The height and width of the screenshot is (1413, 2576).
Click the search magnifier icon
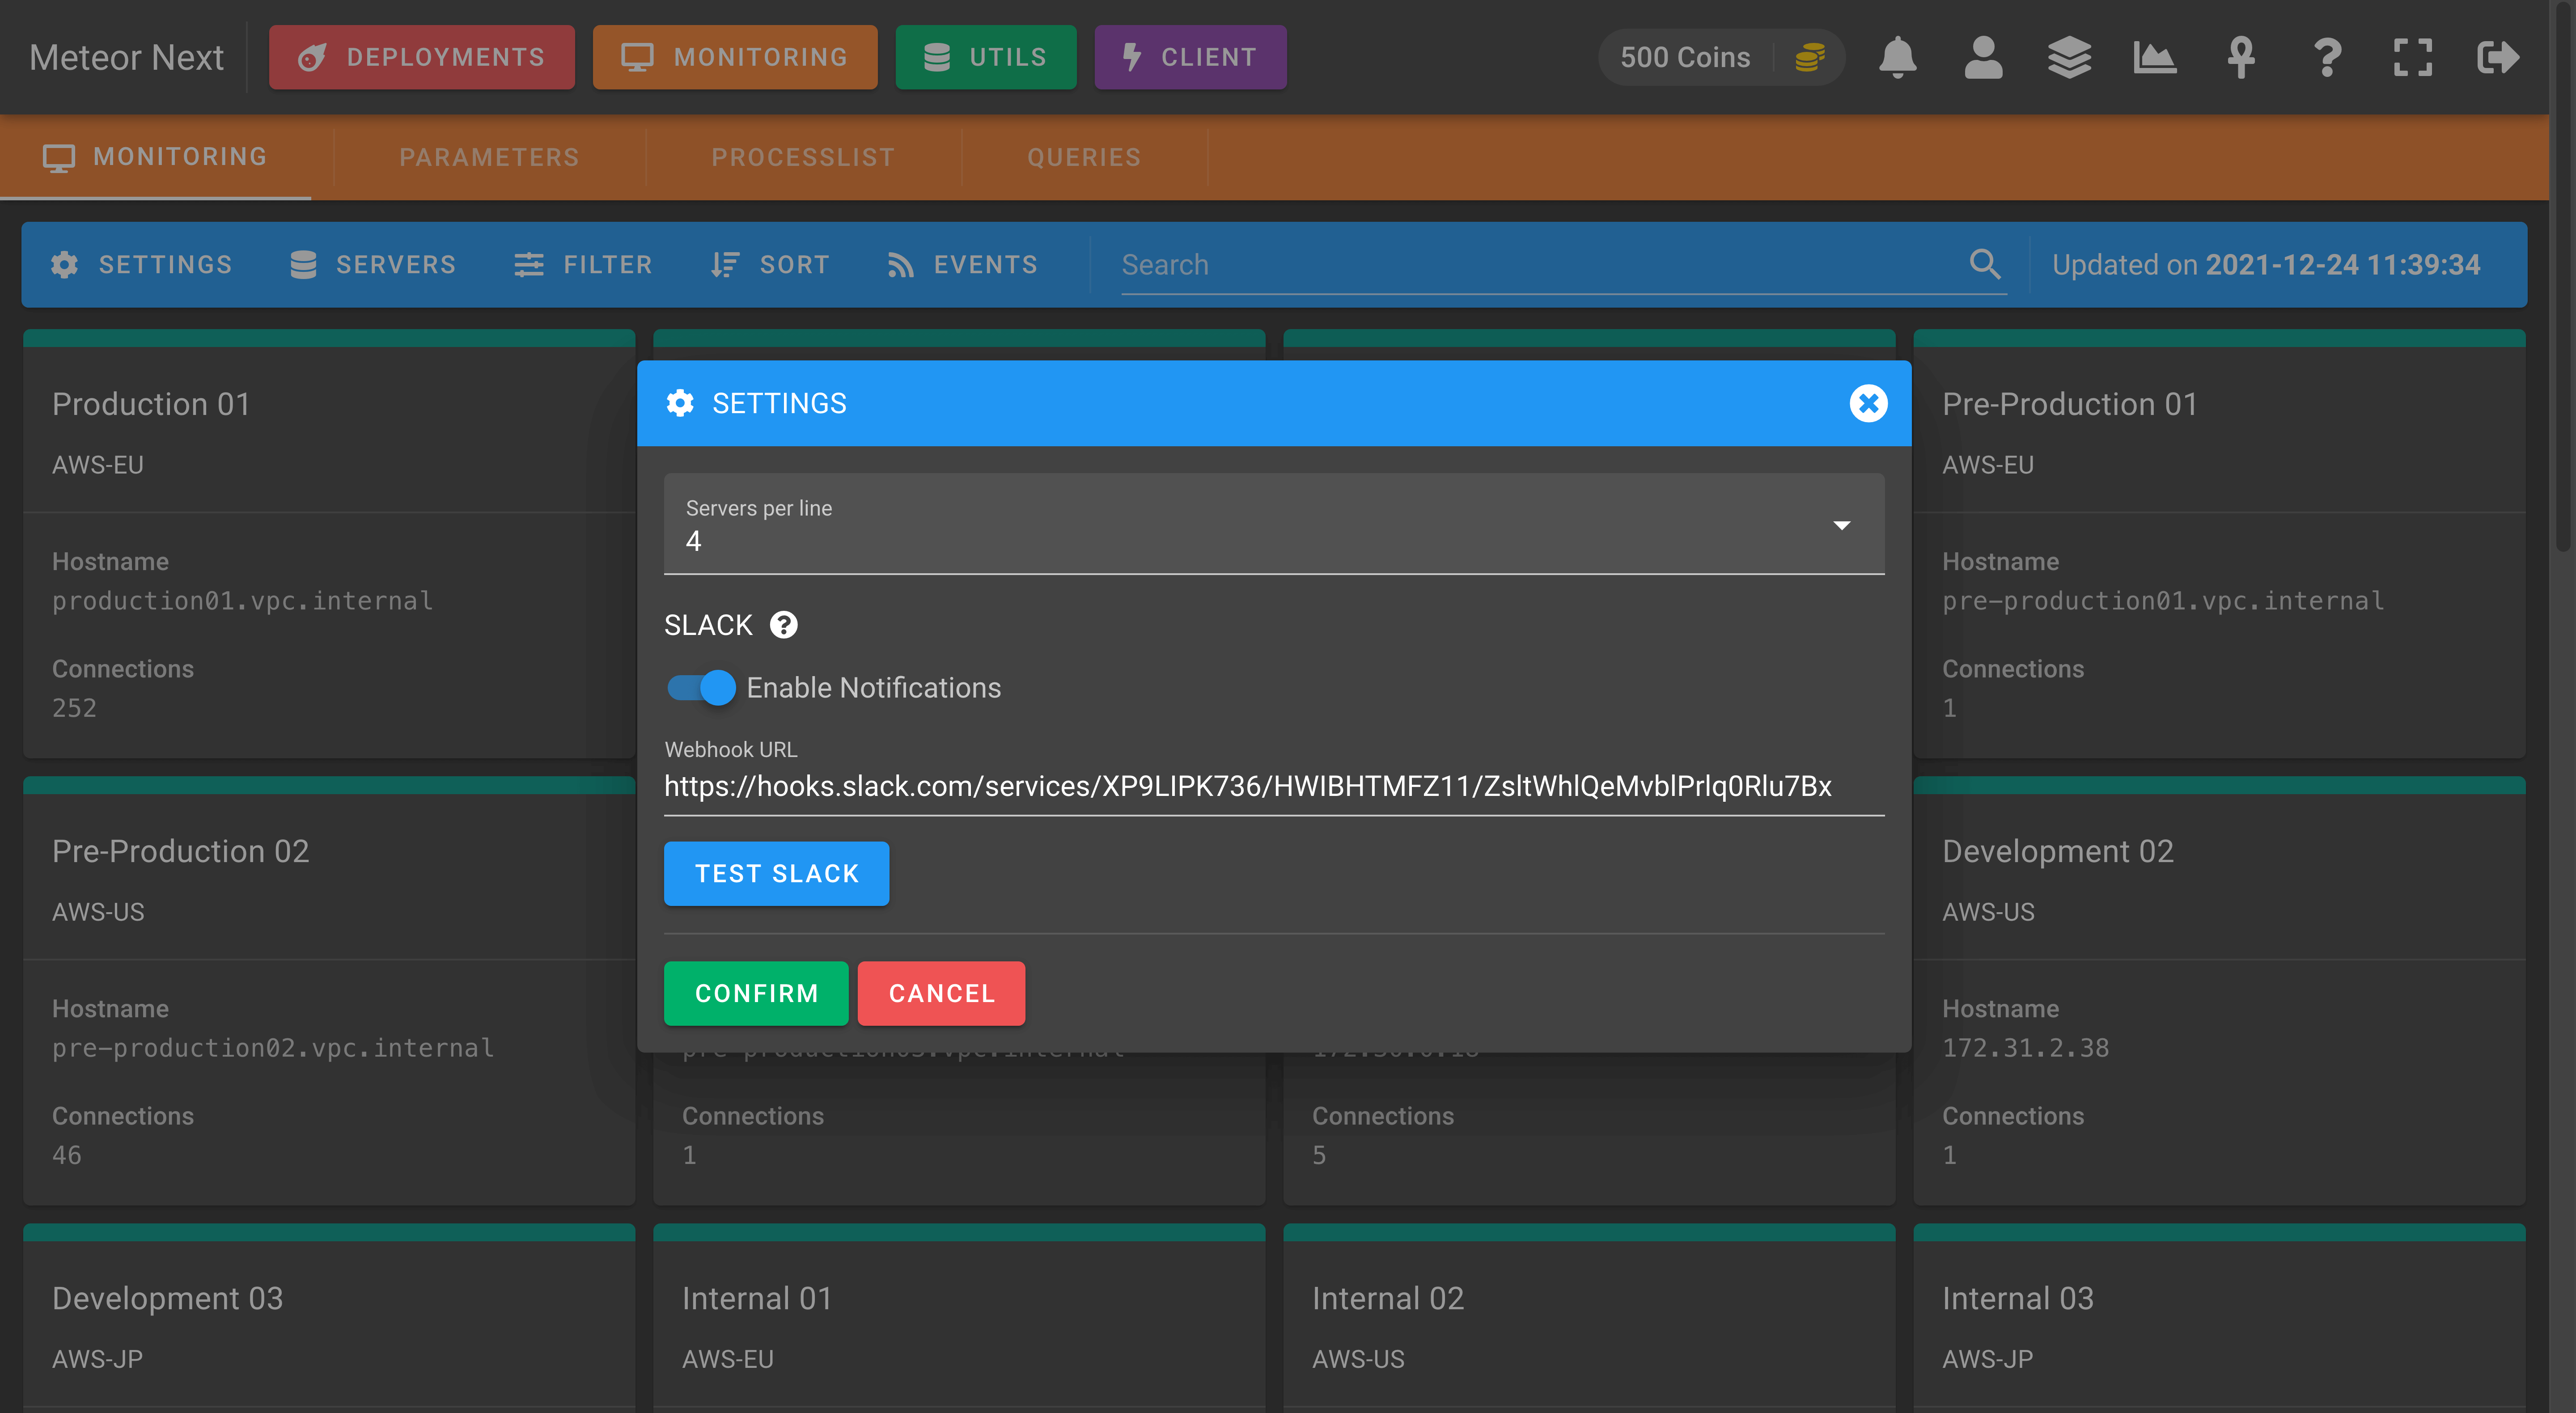tap(1985, 264)
